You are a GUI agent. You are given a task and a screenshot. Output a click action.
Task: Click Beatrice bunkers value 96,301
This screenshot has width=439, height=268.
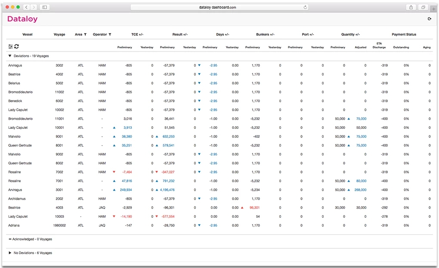click(254, 207)
